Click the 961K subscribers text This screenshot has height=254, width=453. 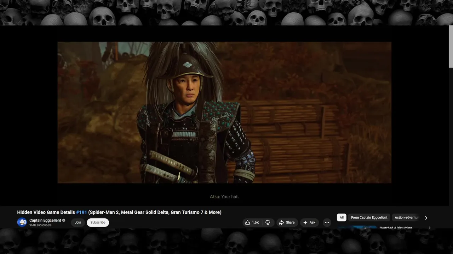tap(40, 225)
